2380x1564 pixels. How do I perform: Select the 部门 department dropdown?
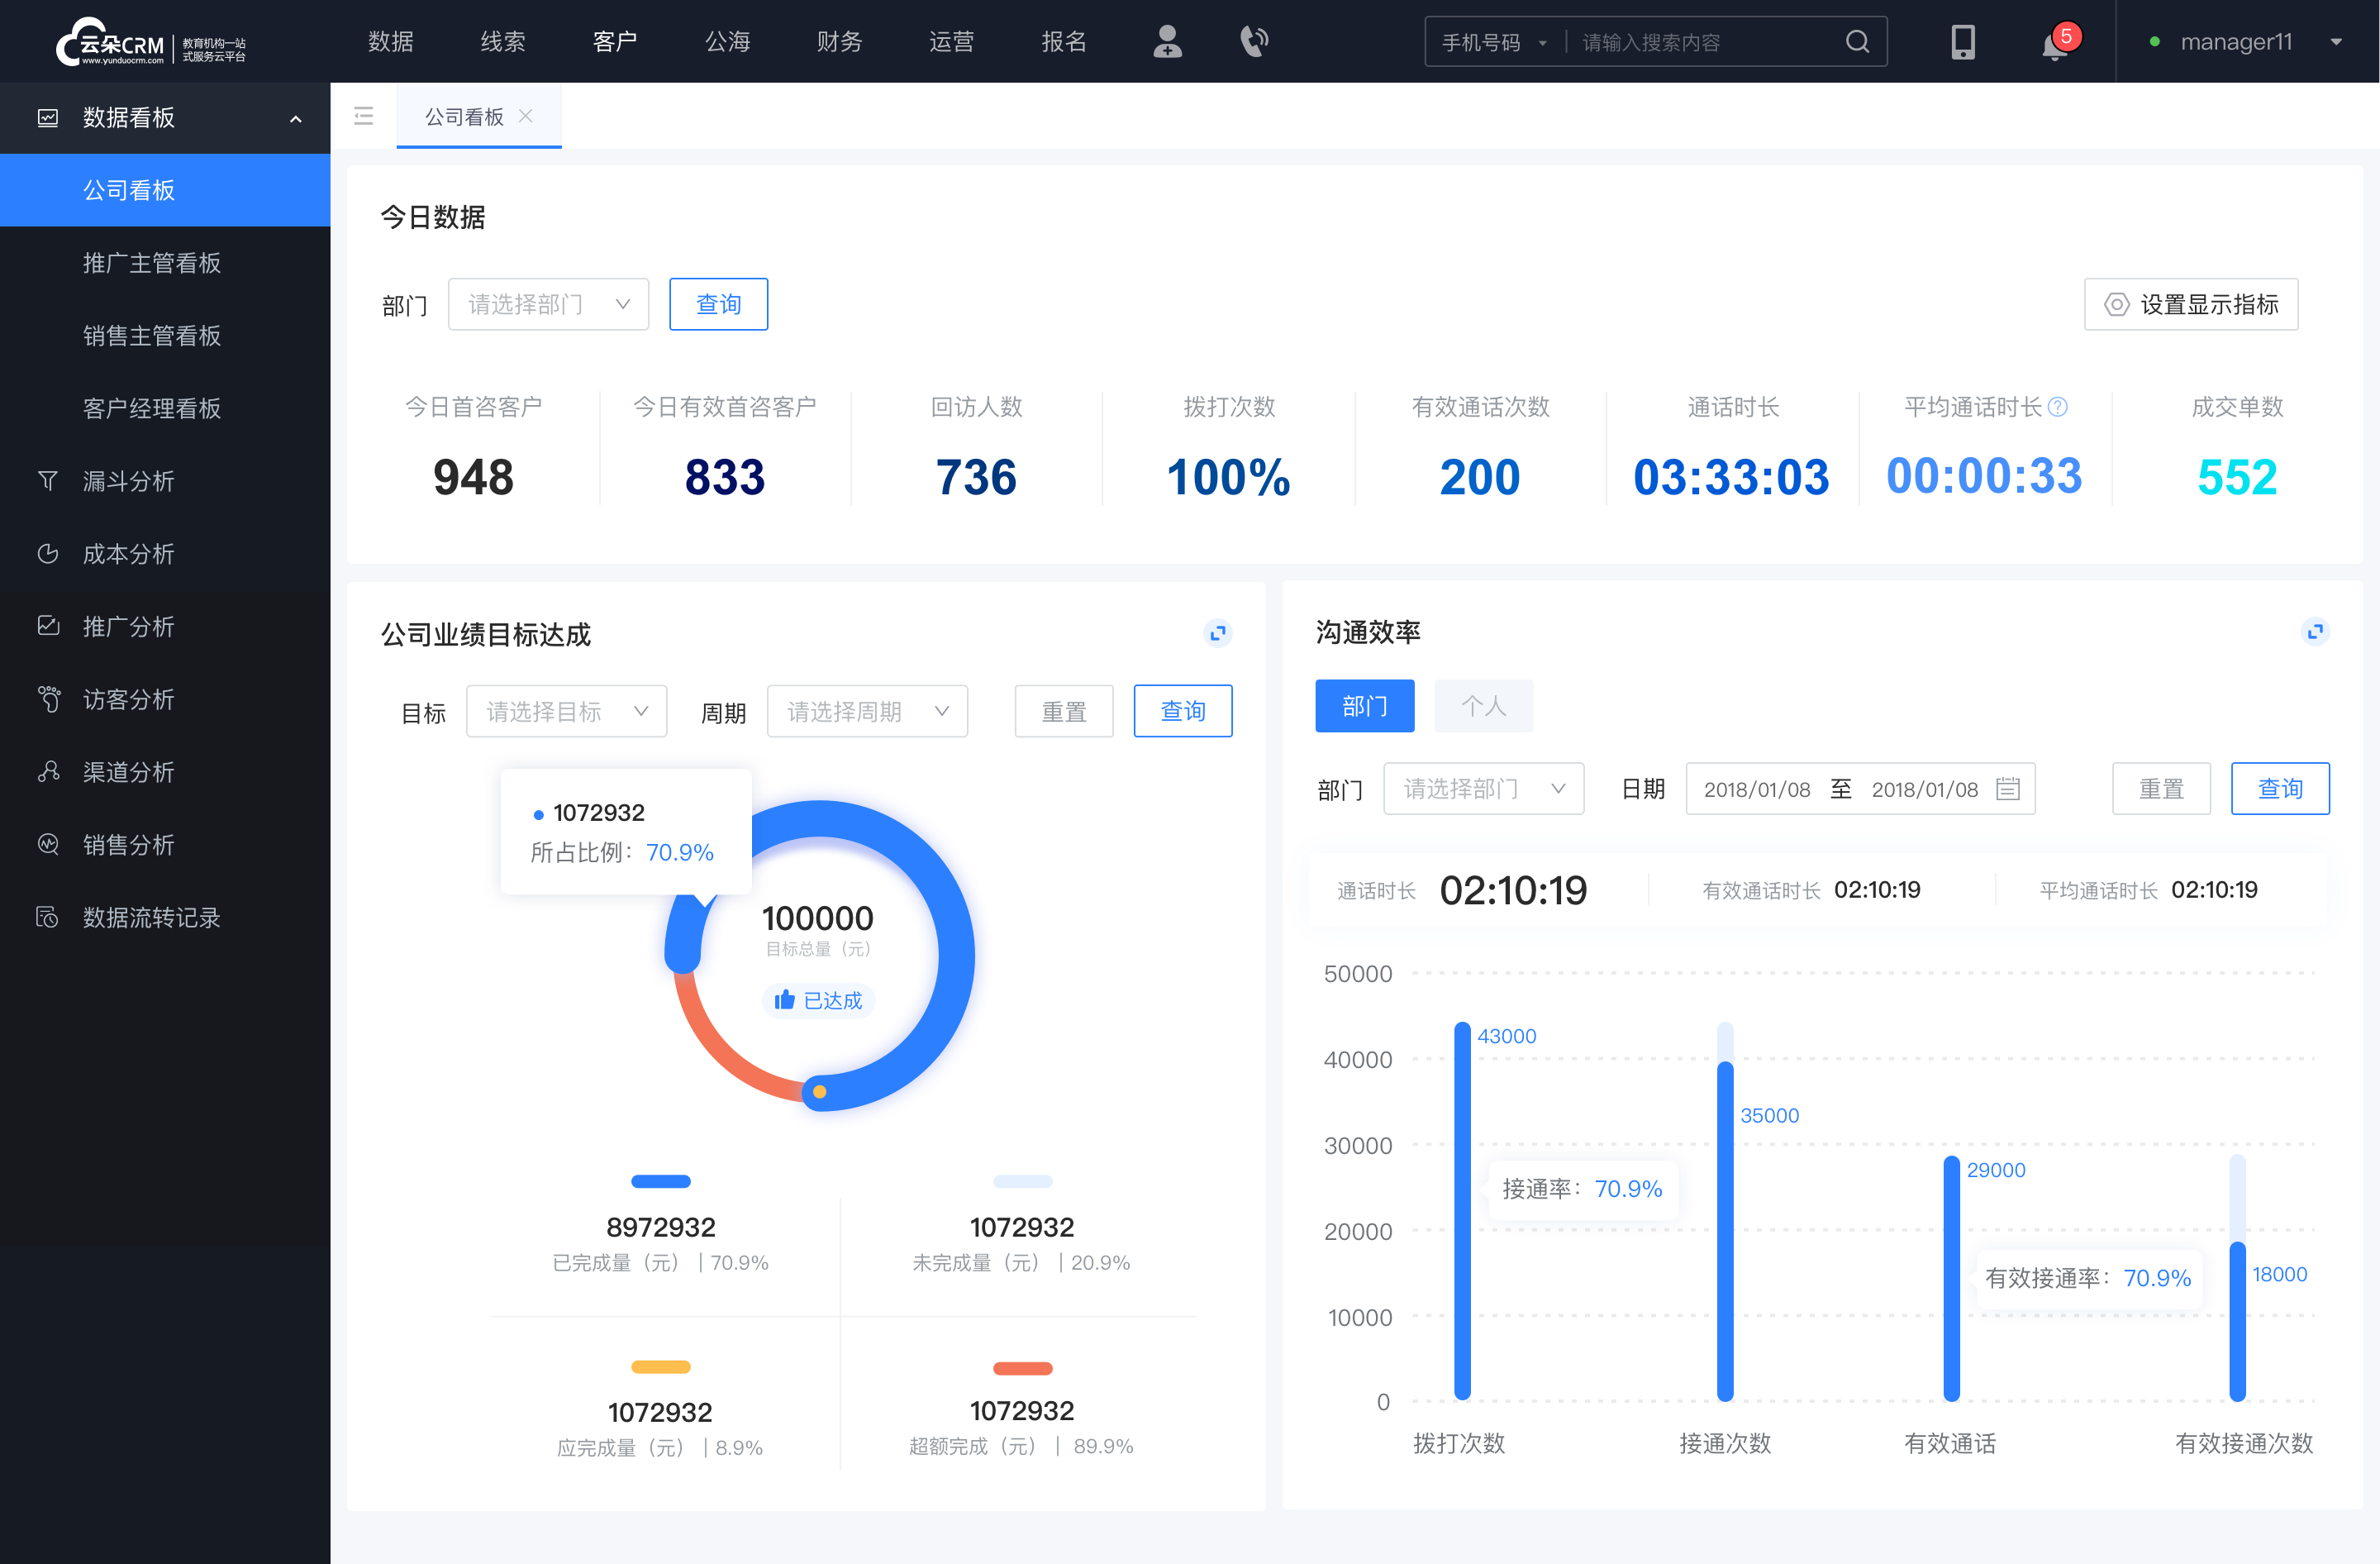(546, 302)
